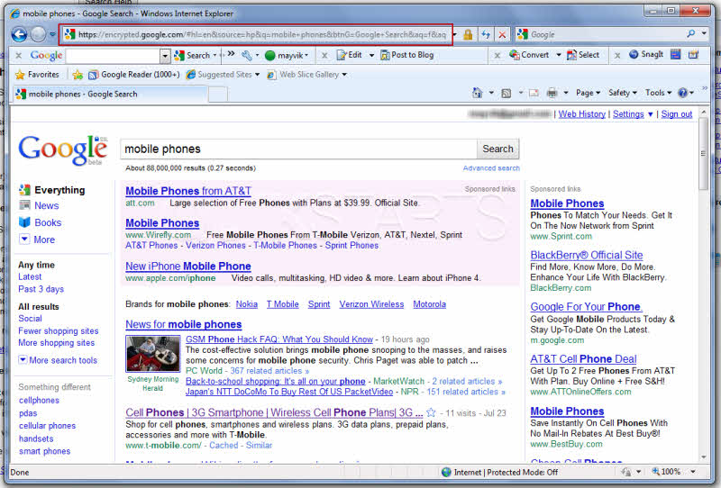Click the Convert toolbar button
721x488 pixels.
pos(529,55)
